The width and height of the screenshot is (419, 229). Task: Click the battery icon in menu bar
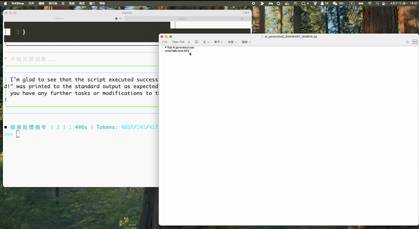tap(361, 3)
